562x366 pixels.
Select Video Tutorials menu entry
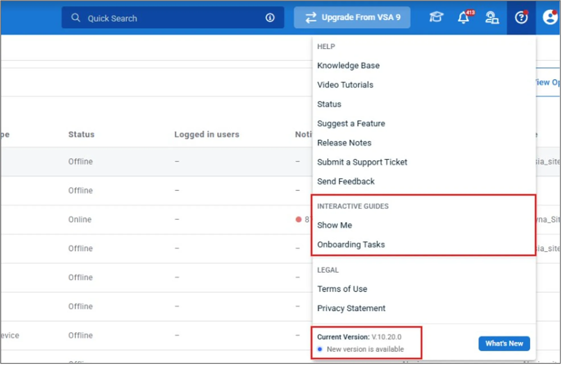[345, 85]
